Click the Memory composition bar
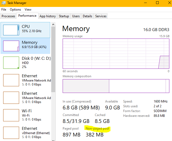 point(116,86)
